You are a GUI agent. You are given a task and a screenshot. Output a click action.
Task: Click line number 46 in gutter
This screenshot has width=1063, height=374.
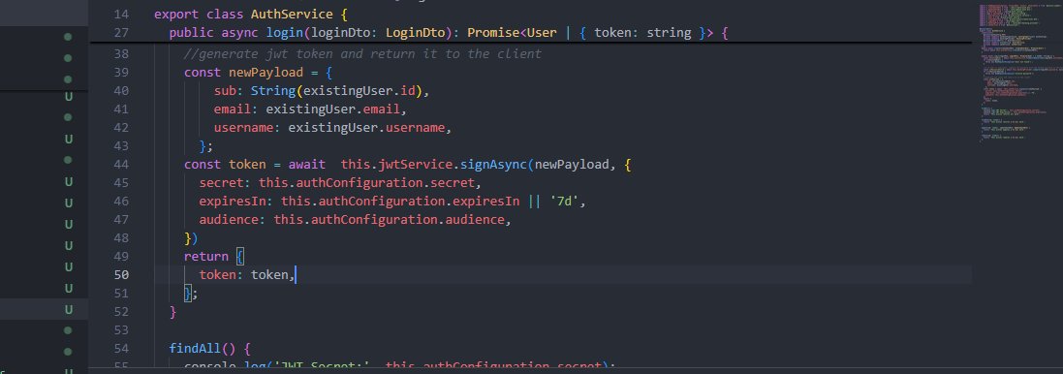tap(121, 202)
